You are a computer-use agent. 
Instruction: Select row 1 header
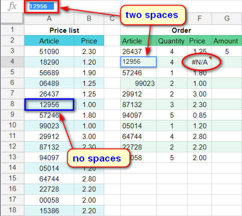(x=12, y=30)
